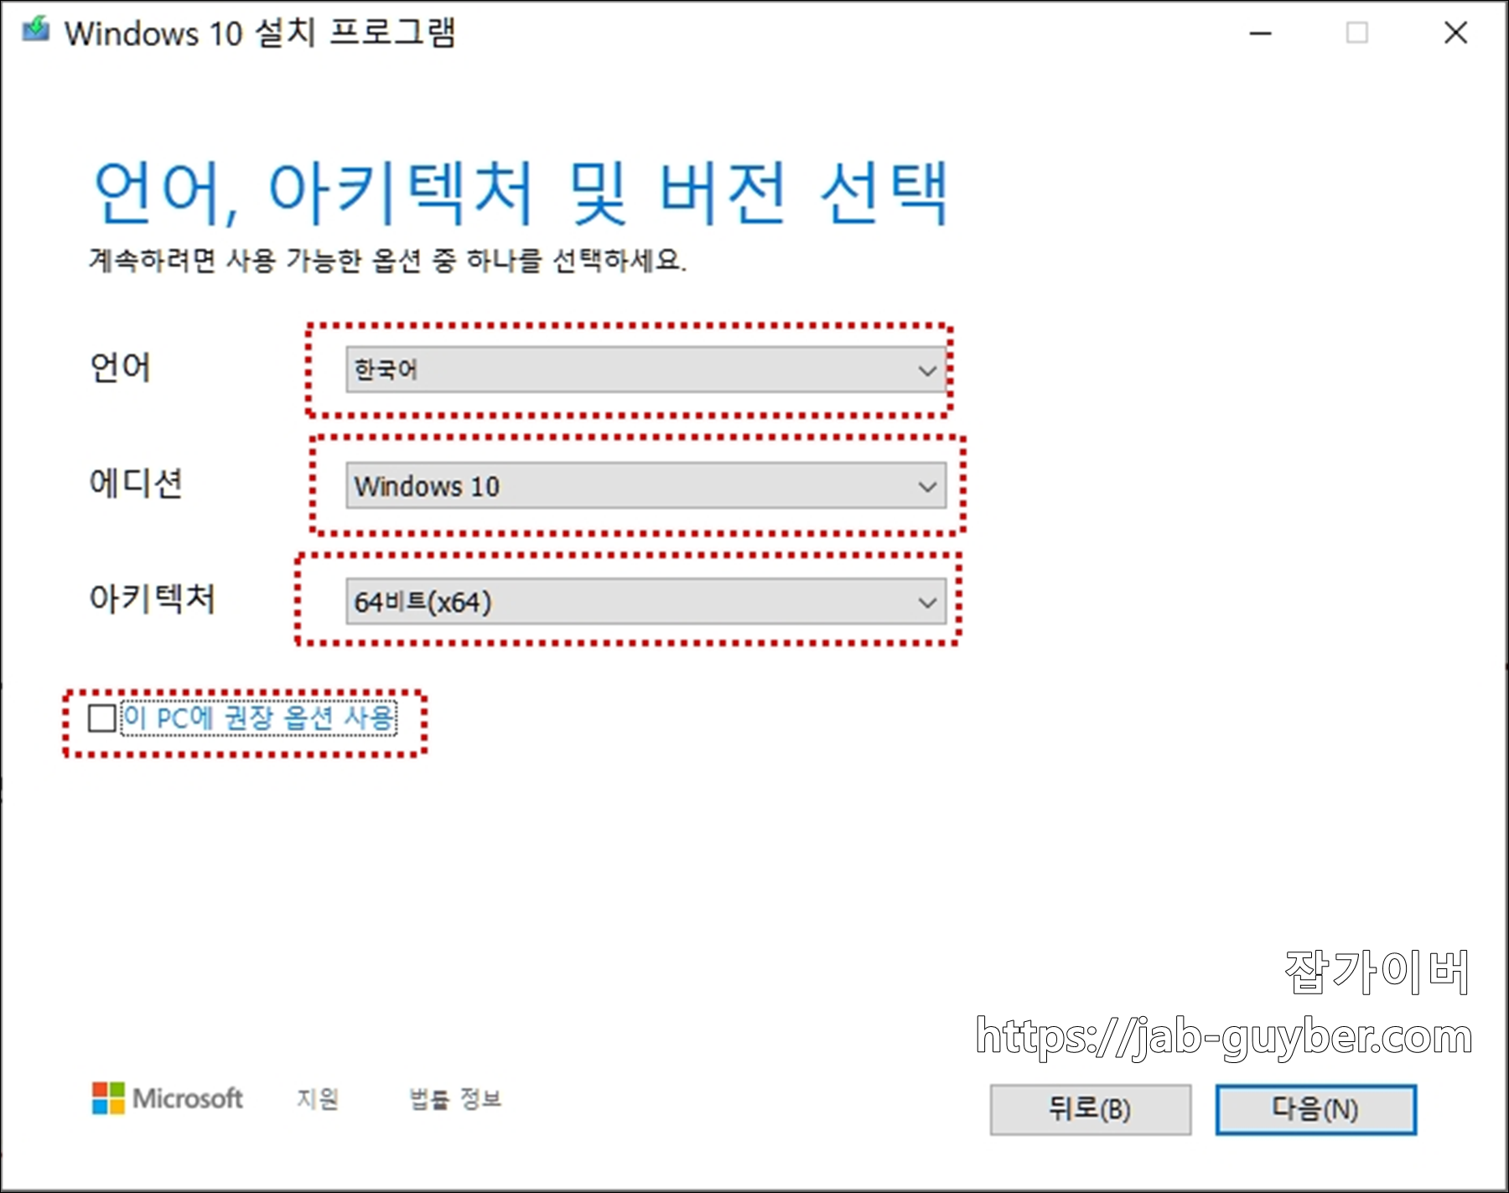Image resolution: width=1509 pixels, height=1193 pixels.
Task: Click the 다음(N) button
Action: point(1315,1109)
